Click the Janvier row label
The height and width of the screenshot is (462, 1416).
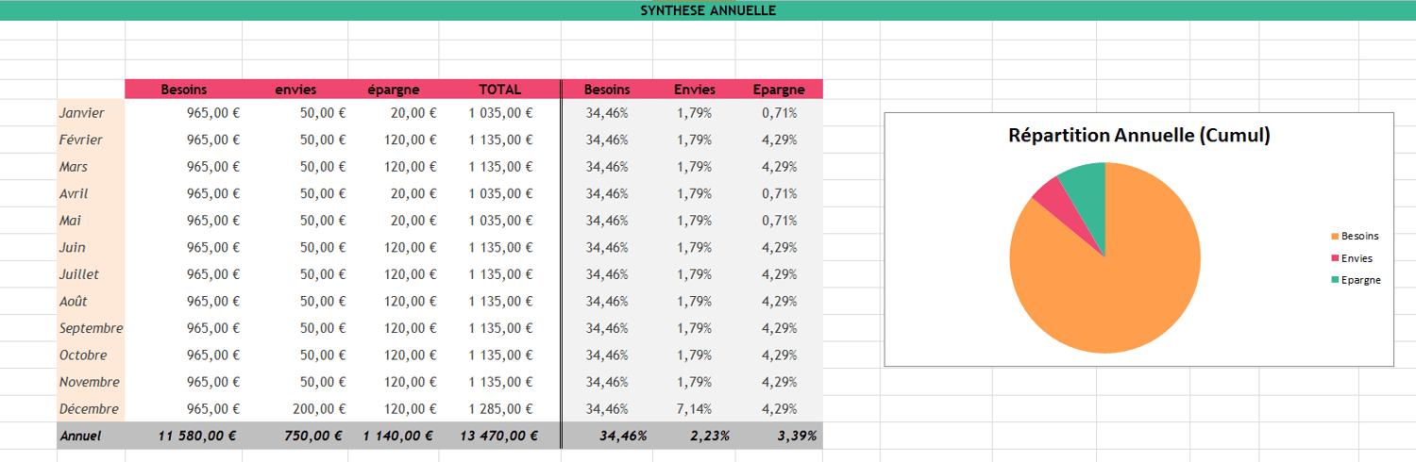pyautogui.click(x=91, y=113)
